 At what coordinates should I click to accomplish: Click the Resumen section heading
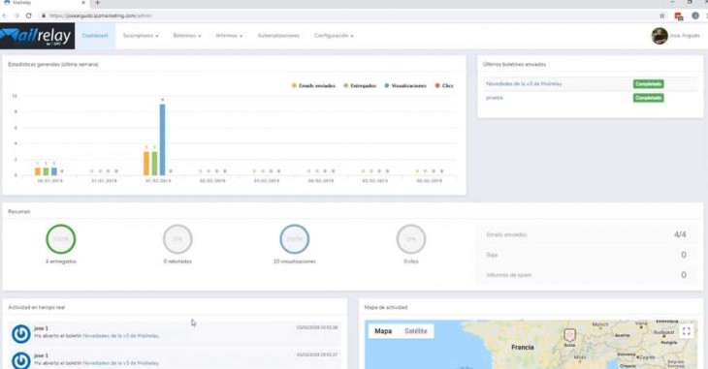pyautogui.click(x=19, y=211)
